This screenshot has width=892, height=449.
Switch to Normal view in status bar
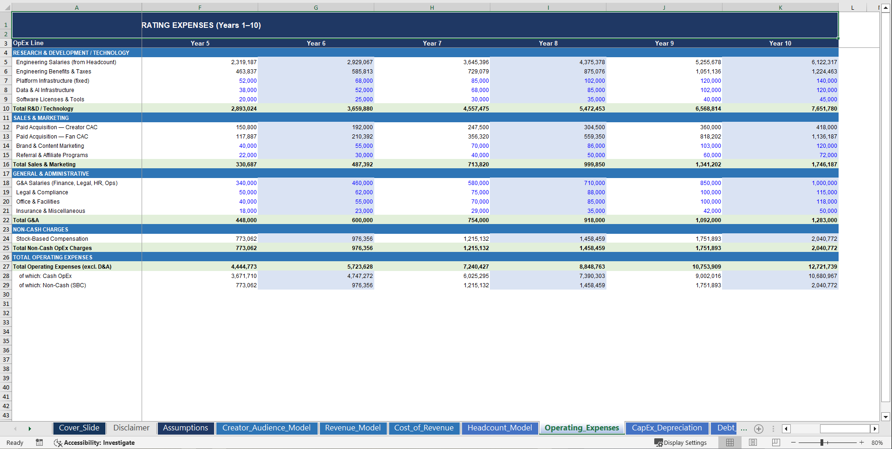(729, 442)
